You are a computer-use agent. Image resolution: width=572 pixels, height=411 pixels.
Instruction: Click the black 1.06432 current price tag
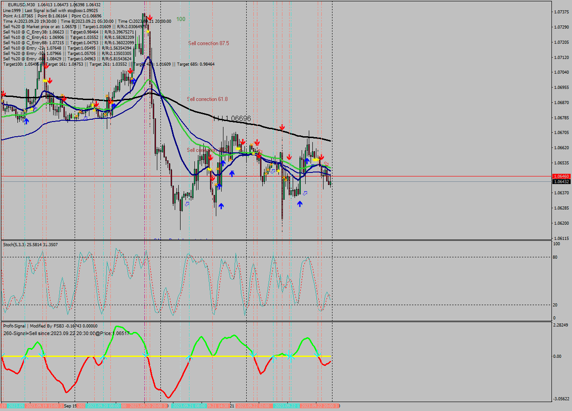pos(561,182)
